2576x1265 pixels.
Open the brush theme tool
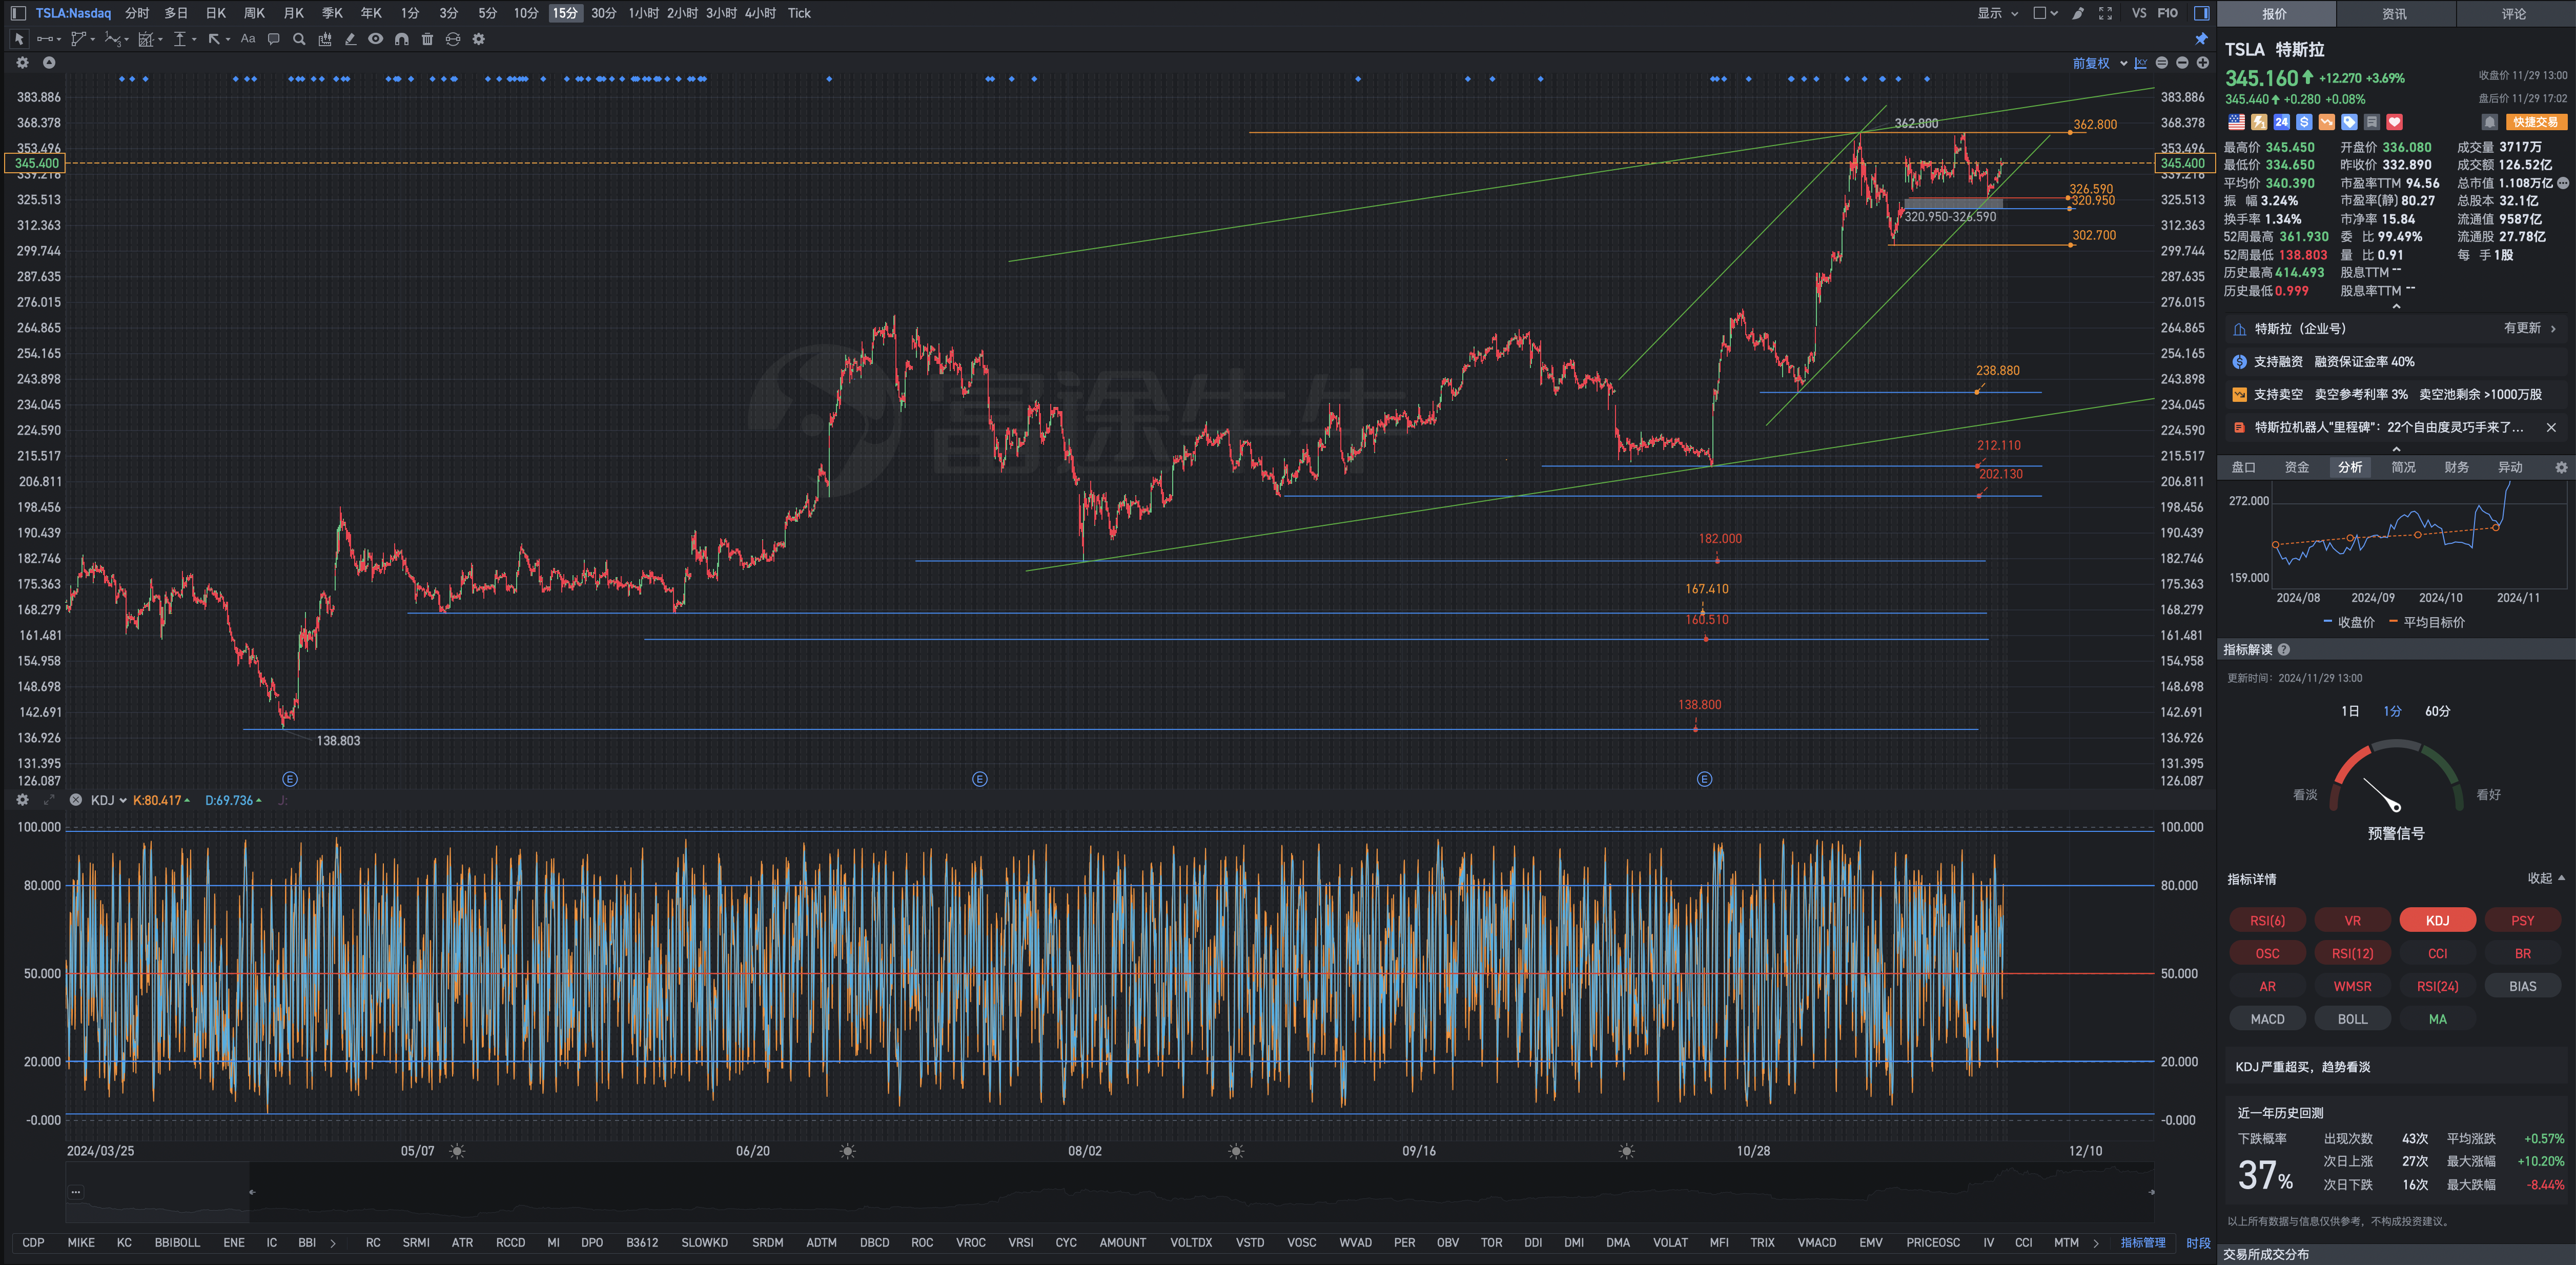(2078, 13)
